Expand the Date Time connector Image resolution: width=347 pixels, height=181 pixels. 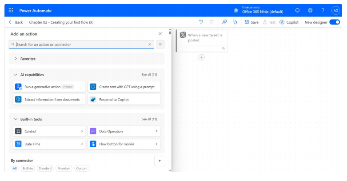(x=49, y=144)
